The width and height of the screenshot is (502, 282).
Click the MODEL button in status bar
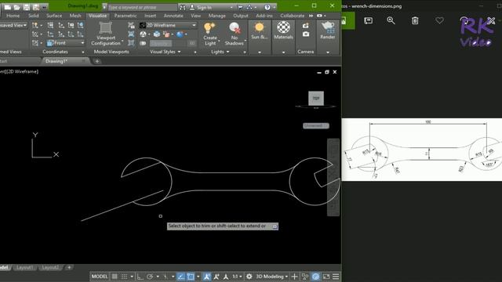pos(100,277)
